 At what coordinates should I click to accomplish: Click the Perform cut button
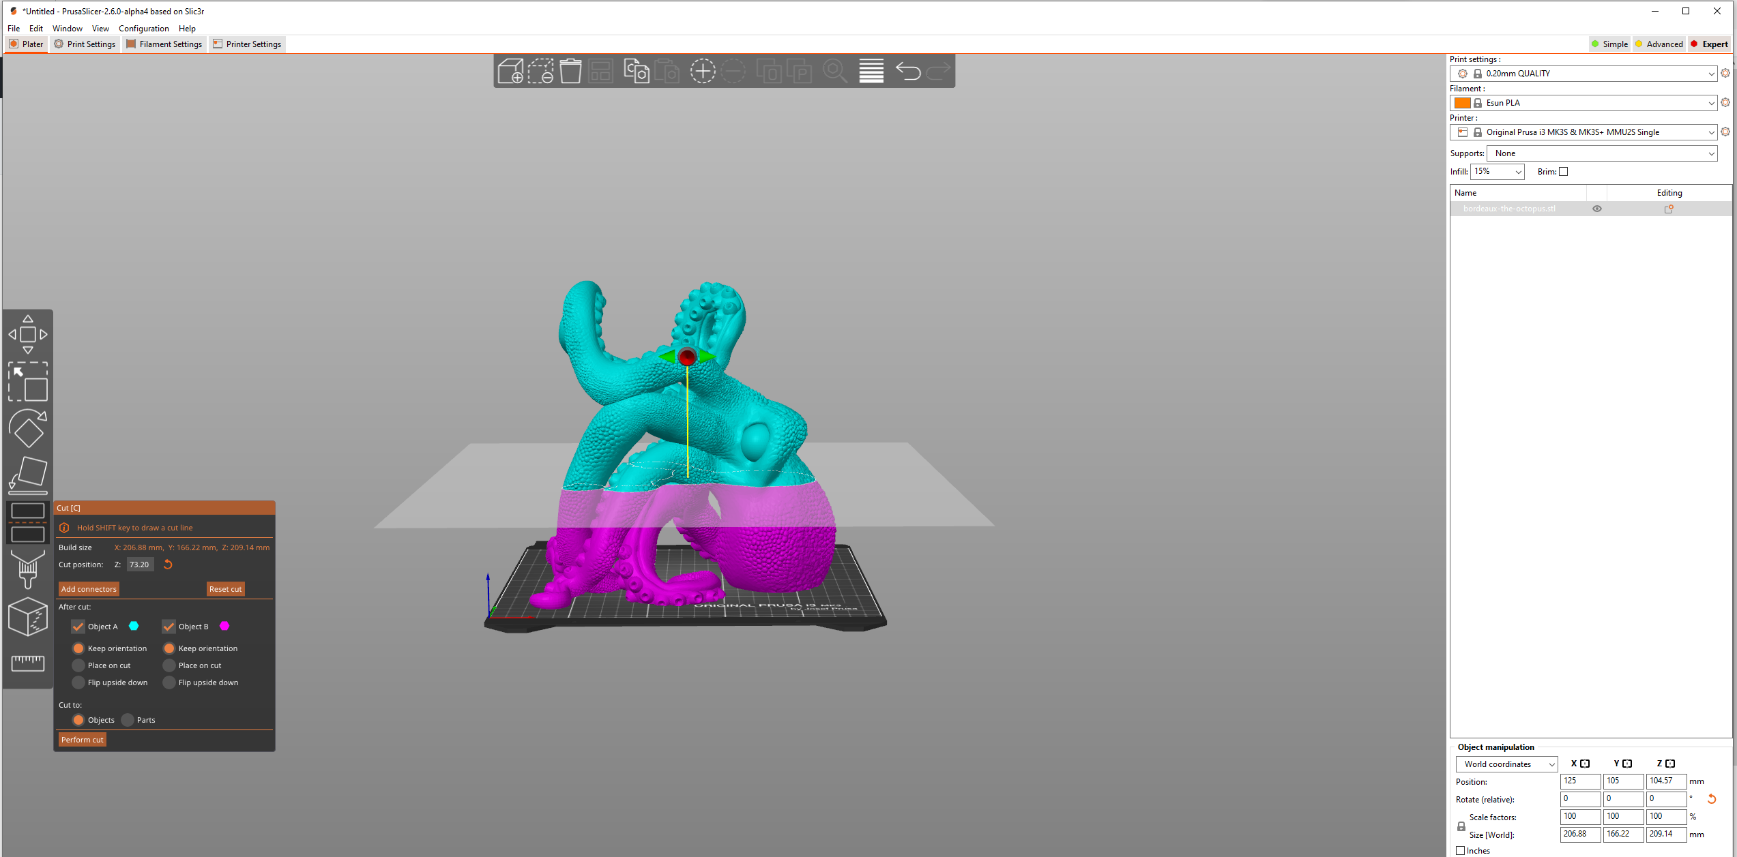(x=82, y=740)
